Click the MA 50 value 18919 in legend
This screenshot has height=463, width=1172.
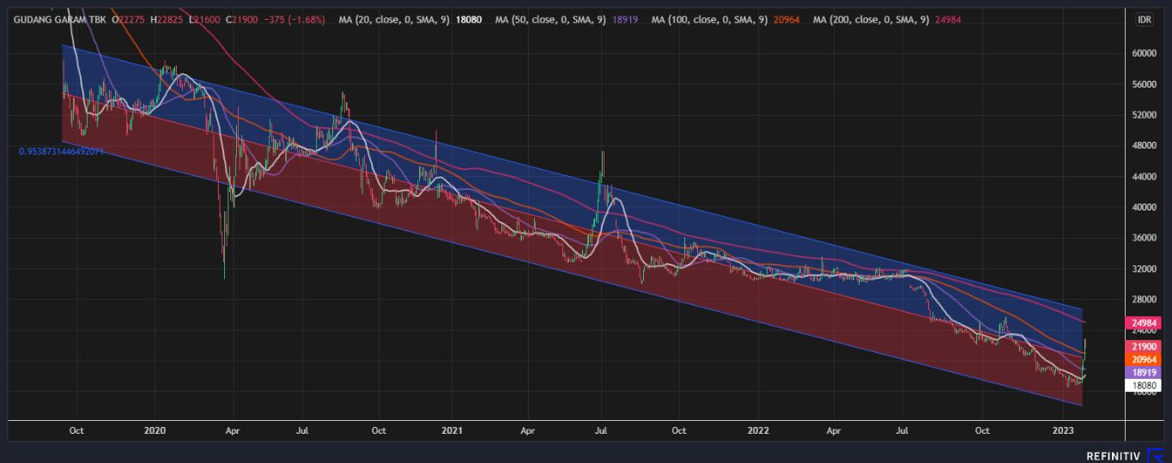[626, 19]
